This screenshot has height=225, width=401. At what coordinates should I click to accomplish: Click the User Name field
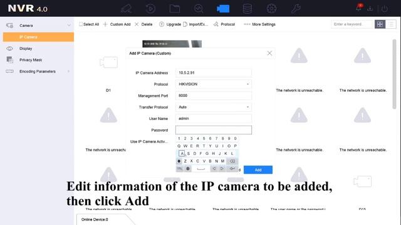214,119
